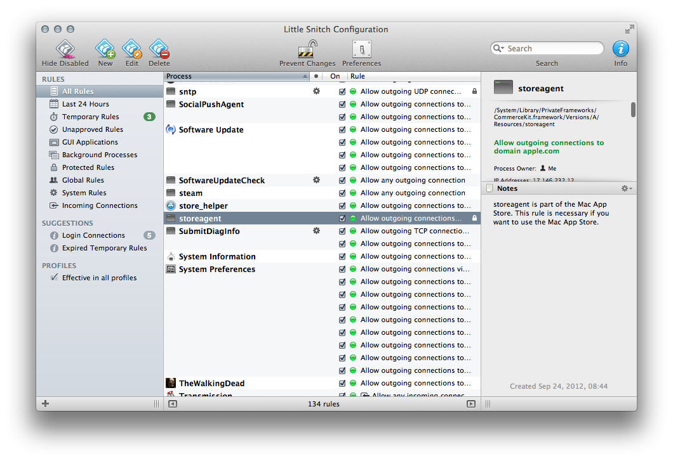
Task: Toggle the SocialPushAgent first rule checkbox
Action: tap(342, 104)
